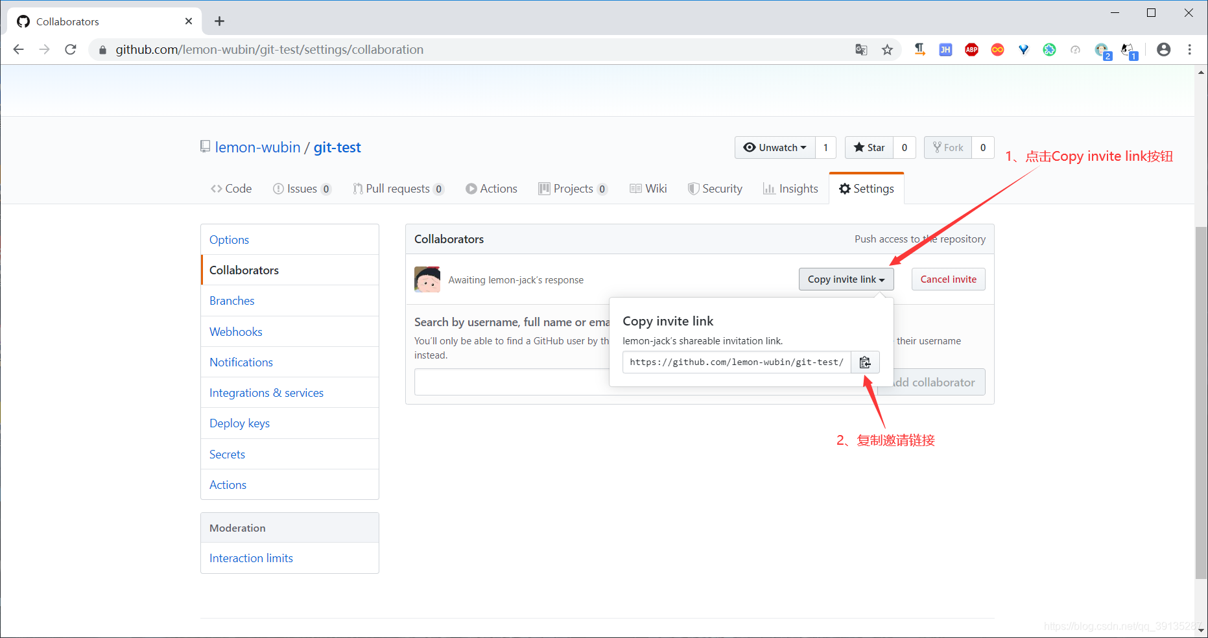Open the repository Actions tab
Screen dimensions: 1208x638
tap(491, 189)
